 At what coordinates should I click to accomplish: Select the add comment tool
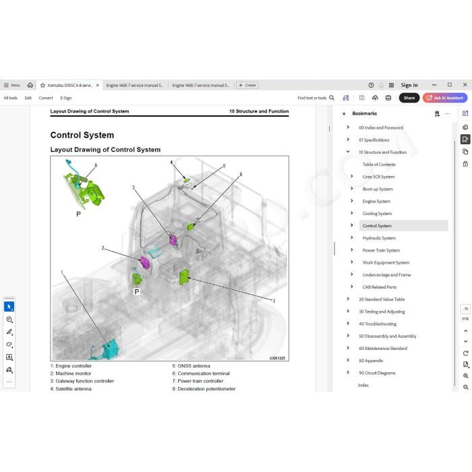[x=9, y=320]
